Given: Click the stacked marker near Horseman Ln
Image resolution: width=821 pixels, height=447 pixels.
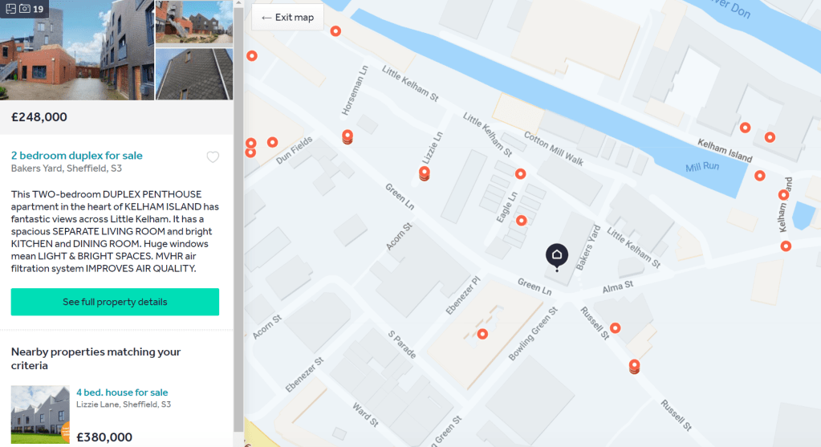Looking at the screenshot, I should pos(348,137).
